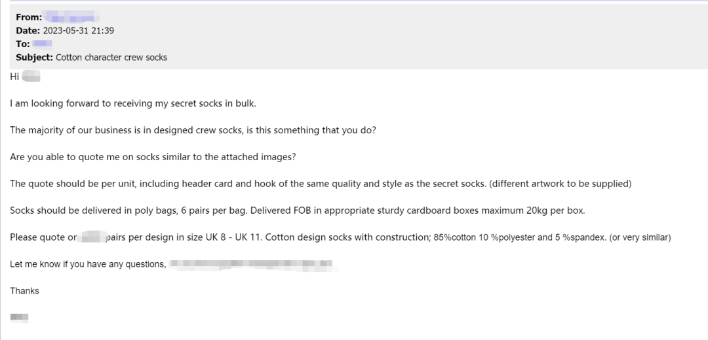Click the blurred contact details after questions
This screenshot has width=708, height=340.
253,264
